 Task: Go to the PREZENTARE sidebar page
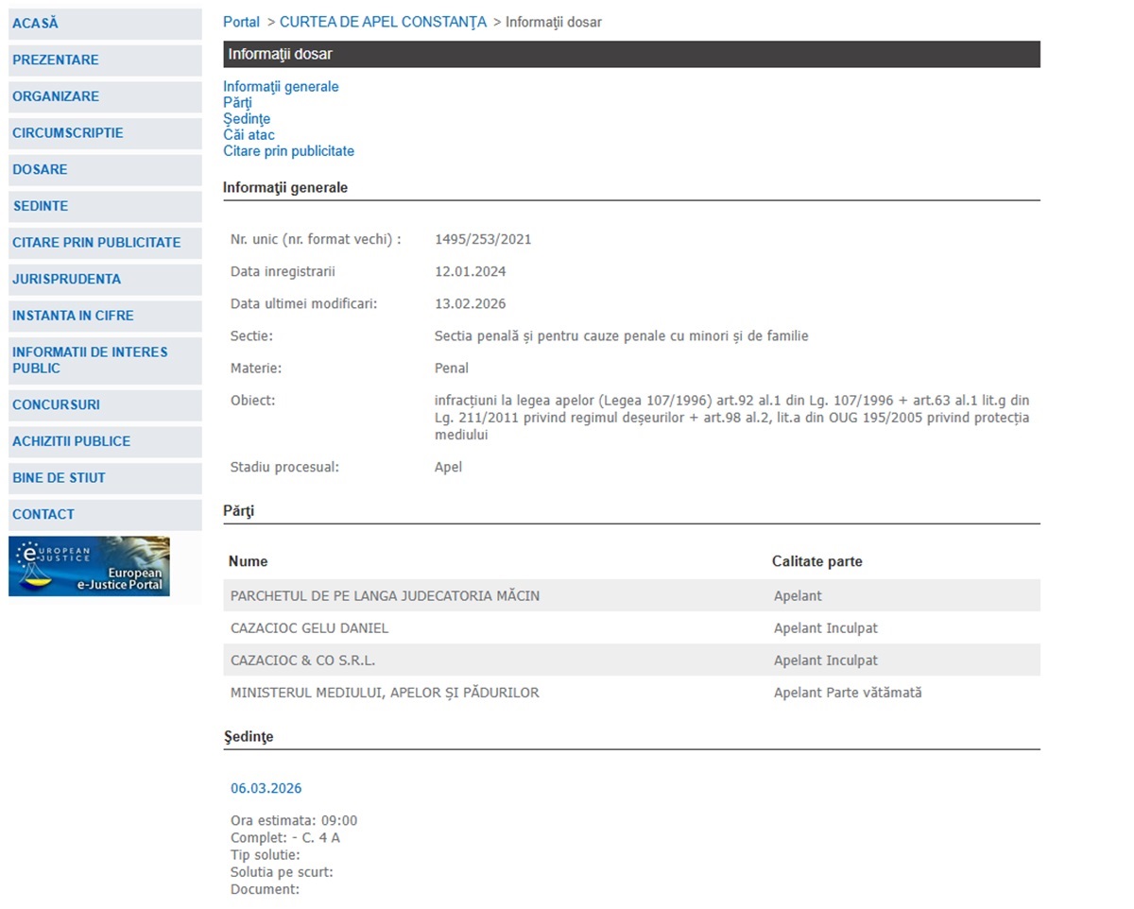click(x=105, y=60)
